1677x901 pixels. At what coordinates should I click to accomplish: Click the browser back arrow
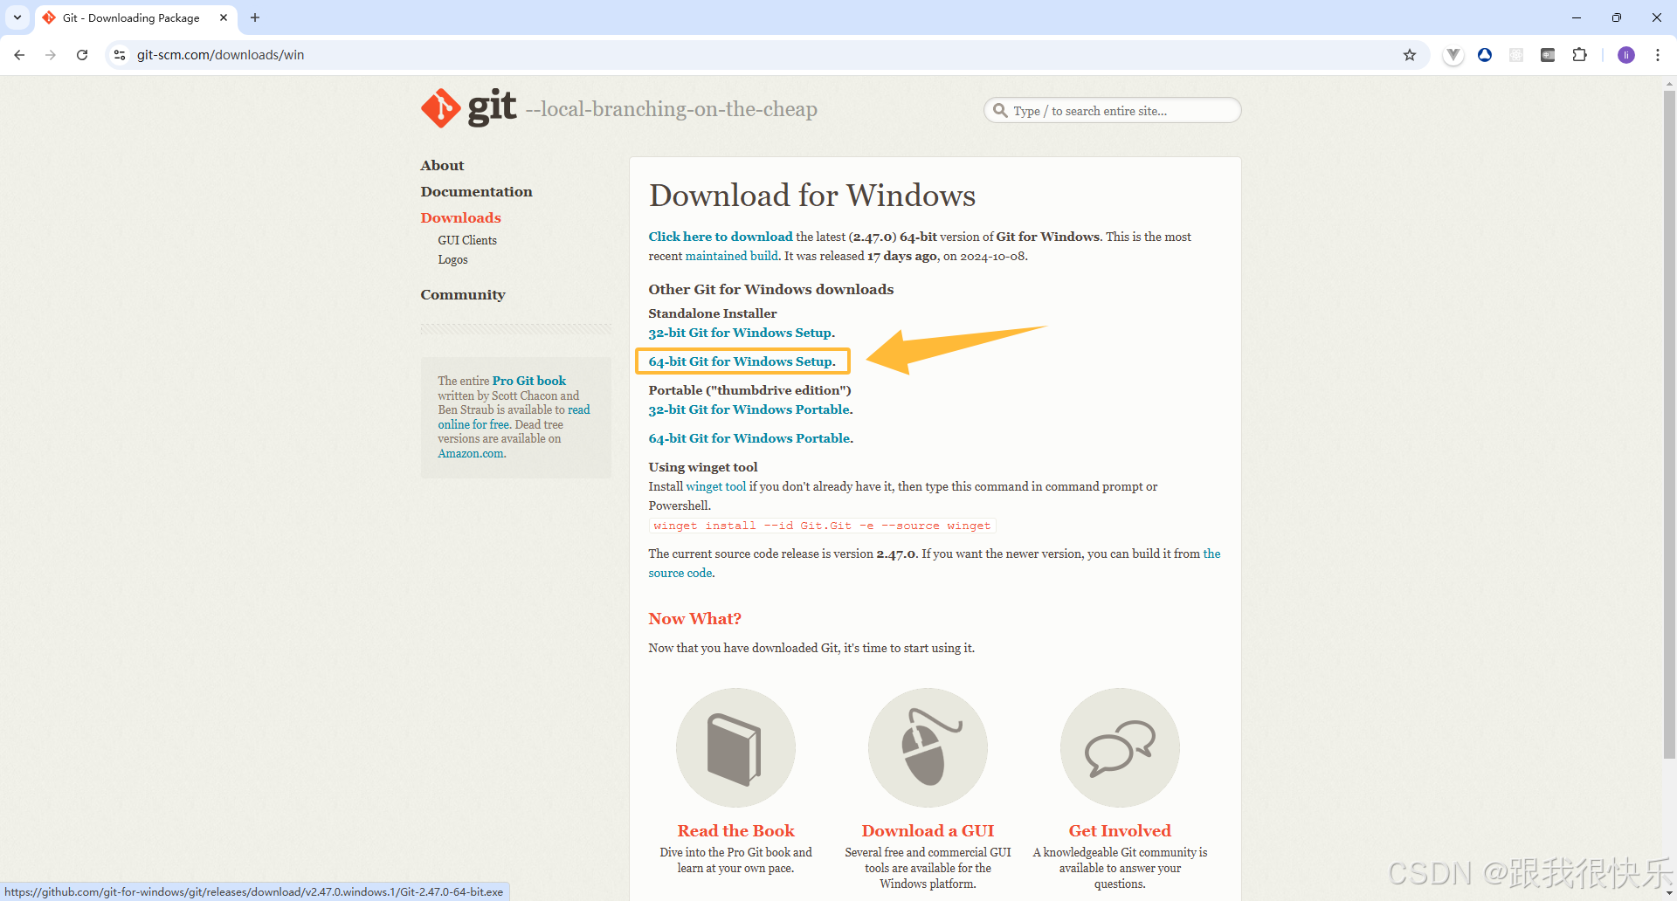coord(19,55)
